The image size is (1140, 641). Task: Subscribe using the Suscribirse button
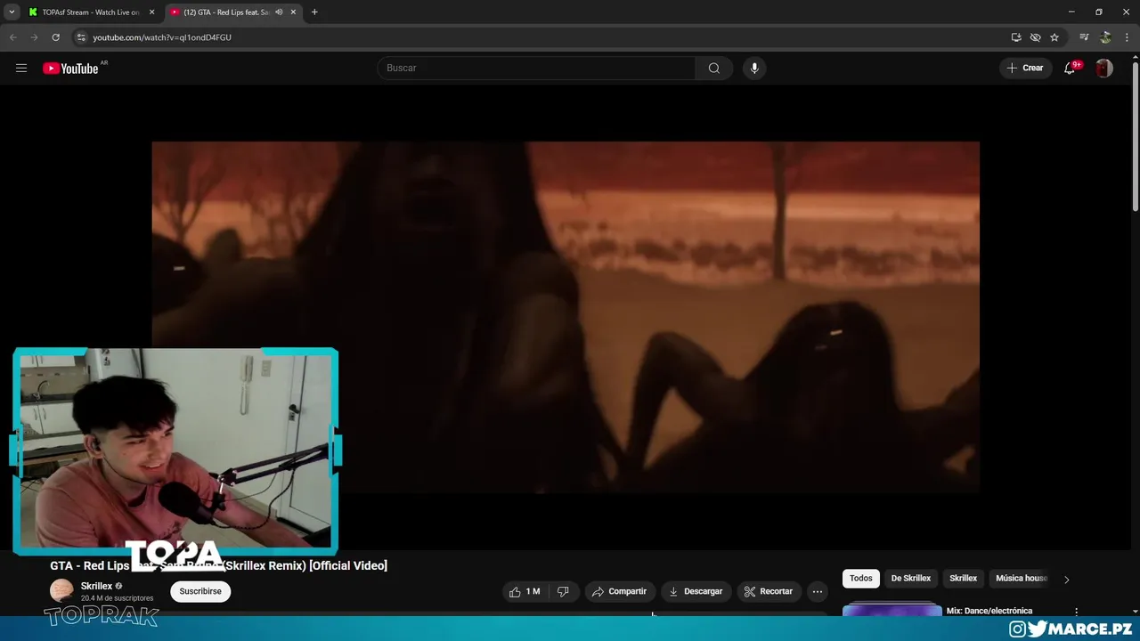tap(200, 591)
